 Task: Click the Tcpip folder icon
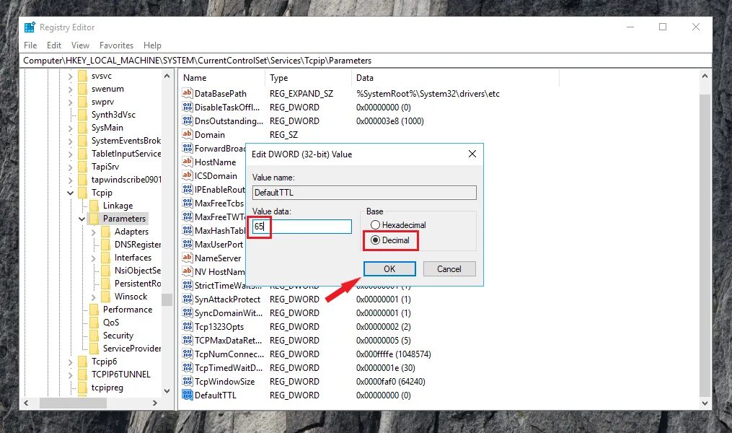tap(83, 193)
